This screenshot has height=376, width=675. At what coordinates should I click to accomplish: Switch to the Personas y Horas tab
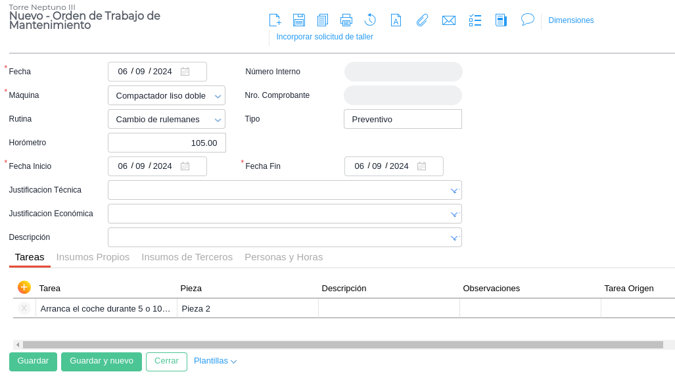283,257
